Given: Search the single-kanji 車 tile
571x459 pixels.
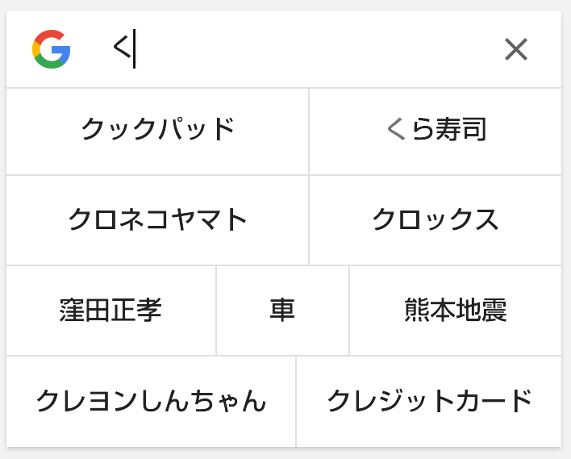Looking at the screenshot, I should [282, 311].
